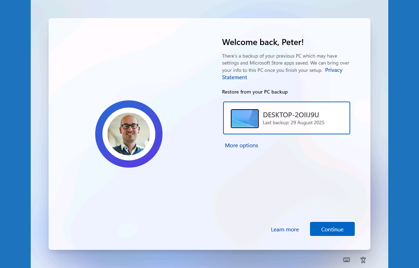The height and width of the screenshot is (268, 419).
Task: Click Peter's profile photo
Action: tap(128, 134)
